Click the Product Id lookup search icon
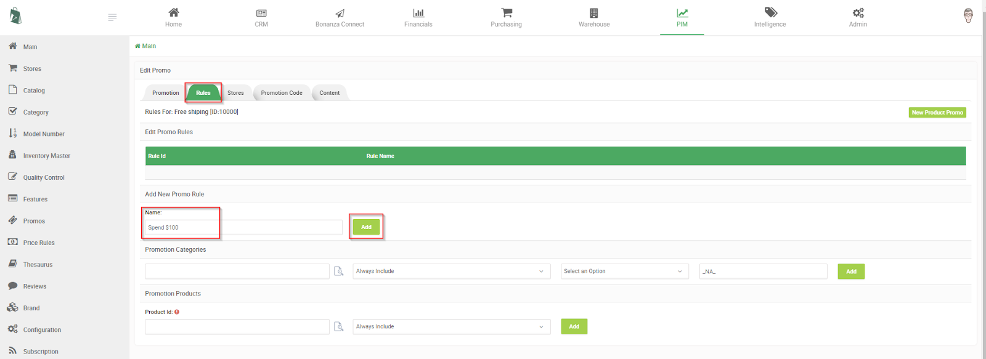The height and width of the screenshot is (359, 986). click(x=338, y=326)
